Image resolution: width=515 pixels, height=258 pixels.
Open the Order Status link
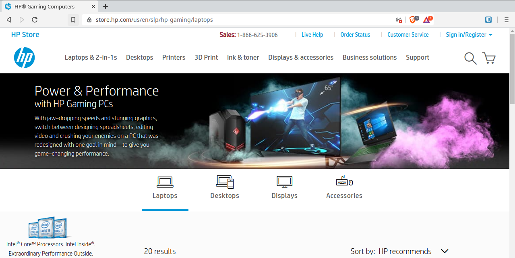coord(355,35)
